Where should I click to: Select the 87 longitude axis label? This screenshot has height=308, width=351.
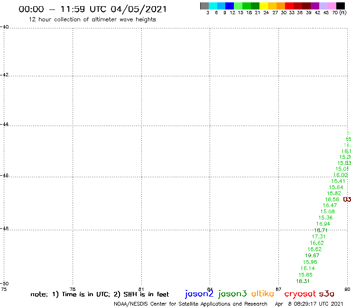pos(278,289)
